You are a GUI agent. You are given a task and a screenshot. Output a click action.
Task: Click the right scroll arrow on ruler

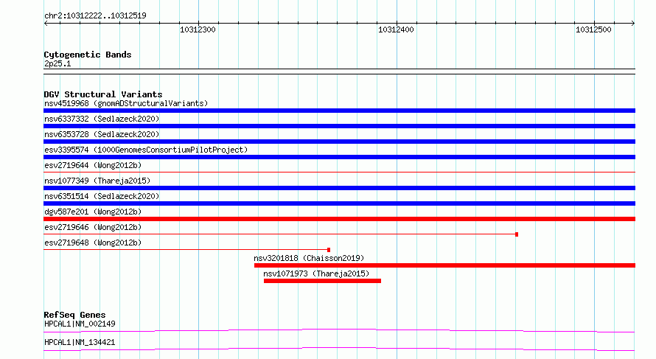[632, 24]
